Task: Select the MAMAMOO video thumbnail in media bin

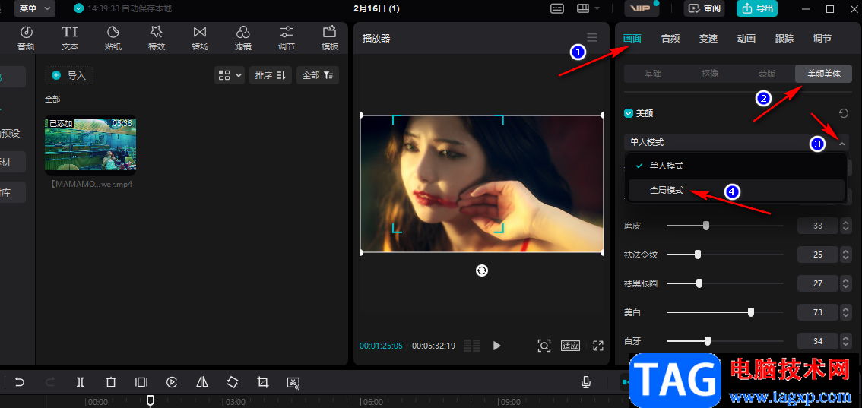Action: coord(90,145)
